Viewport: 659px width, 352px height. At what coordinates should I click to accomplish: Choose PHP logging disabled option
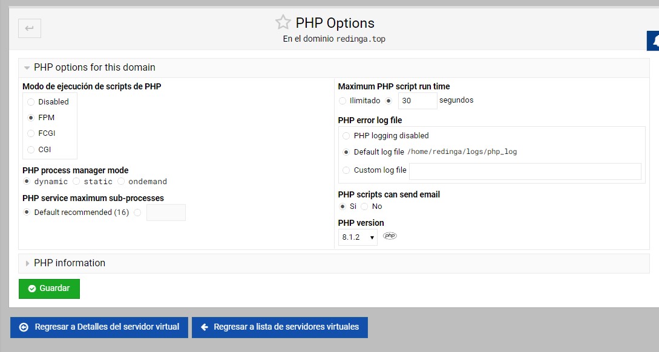346,136
